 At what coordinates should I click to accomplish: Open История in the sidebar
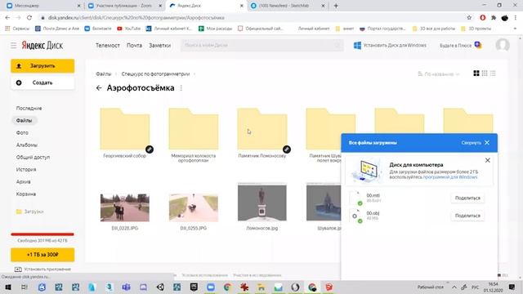[26, 169]
